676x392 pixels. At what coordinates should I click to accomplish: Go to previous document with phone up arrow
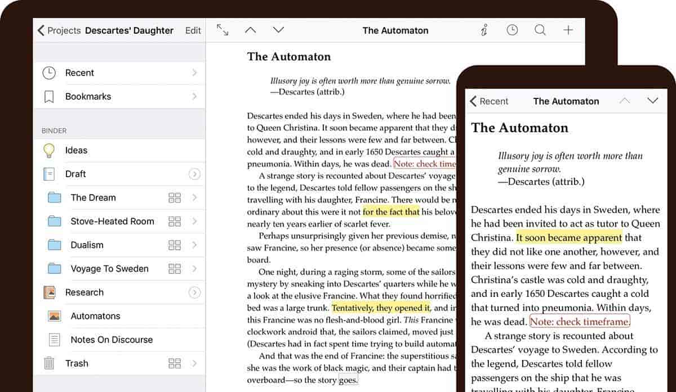pyautogui.click(x=624, y=101)
